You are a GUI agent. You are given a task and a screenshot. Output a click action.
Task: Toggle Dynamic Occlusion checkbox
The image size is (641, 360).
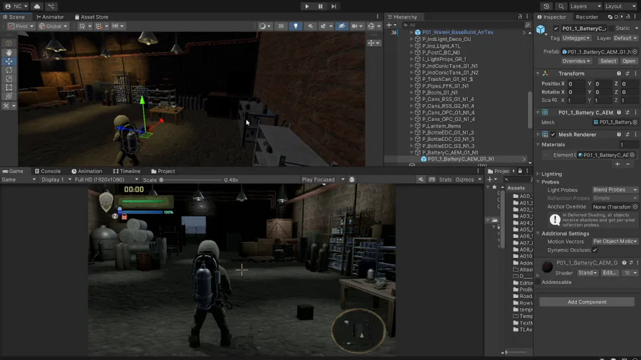click(595, 250)
